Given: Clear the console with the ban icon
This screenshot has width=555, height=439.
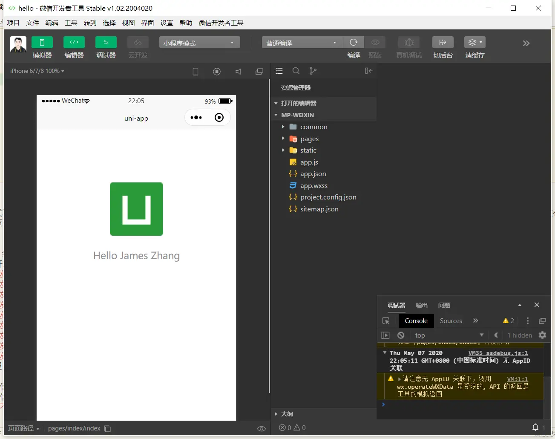Looking at the screenshot, I should pyautogui.click(x=401, y=335).
